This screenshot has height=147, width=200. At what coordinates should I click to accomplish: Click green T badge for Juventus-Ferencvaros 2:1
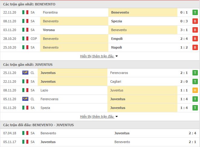pos(195,73)
